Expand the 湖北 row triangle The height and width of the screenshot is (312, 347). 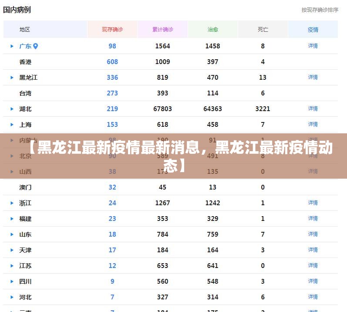pos(12,109)
